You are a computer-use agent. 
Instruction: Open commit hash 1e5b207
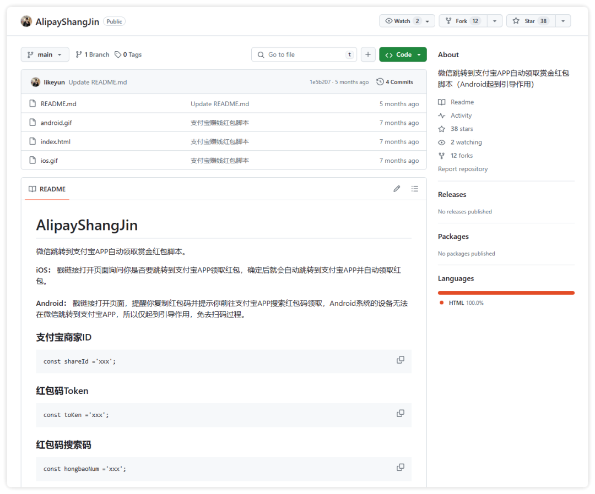click(x=320, y=82)
